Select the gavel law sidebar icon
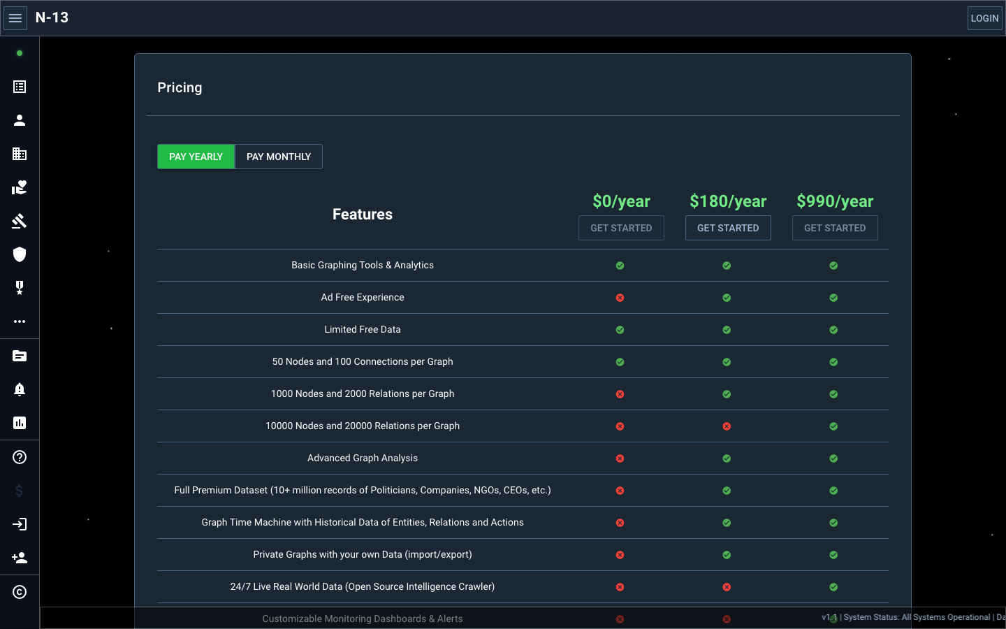 pos(20,221)
